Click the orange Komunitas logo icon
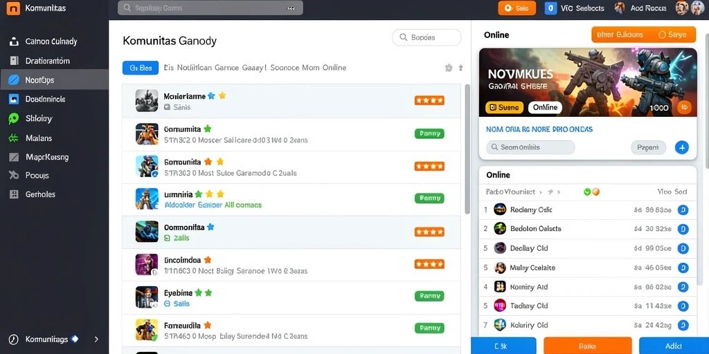This screenshot has height=354, width=709. (x=13, y=8)
